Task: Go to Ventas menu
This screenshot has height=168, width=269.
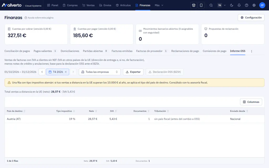Action: coord(88,5)
